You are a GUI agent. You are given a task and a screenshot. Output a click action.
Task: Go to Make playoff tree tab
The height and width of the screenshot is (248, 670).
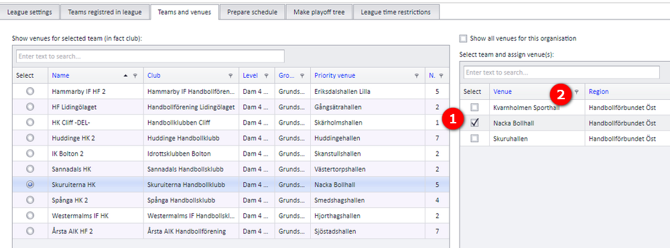point(319,12)
